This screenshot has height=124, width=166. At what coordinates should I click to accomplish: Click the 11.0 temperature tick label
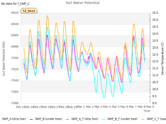pos(155,75)
